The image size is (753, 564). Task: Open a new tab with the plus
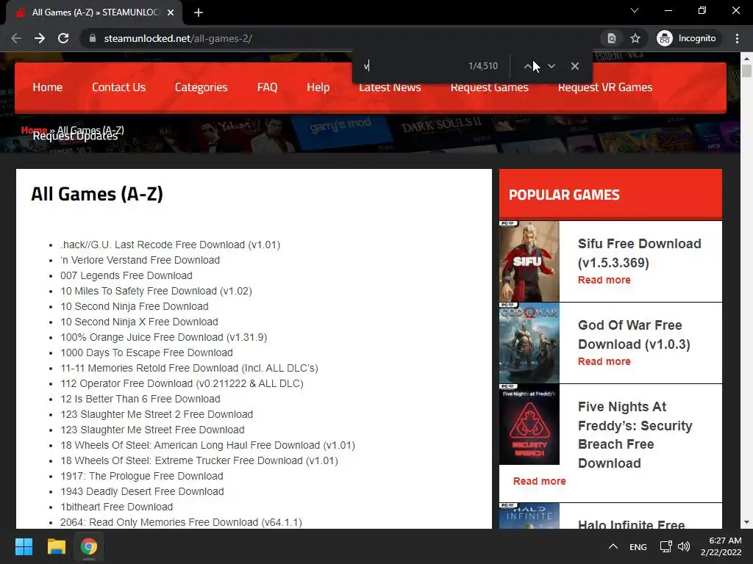pos(199,12)
